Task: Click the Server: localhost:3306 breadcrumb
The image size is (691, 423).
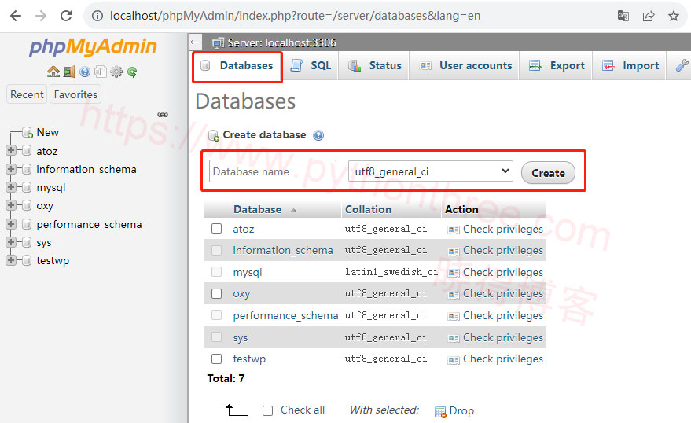Action: [281, 42]
